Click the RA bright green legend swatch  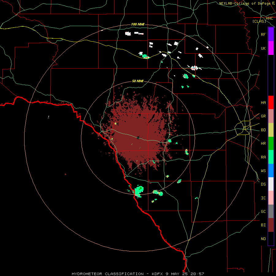[x=271, y=157]
